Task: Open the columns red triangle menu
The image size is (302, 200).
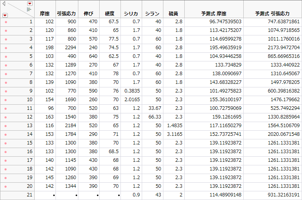Action: (30, 4)
